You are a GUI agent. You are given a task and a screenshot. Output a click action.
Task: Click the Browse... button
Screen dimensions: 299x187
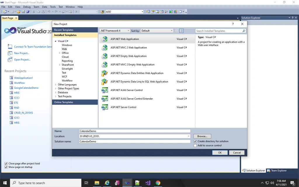click(x=202, y=136)
